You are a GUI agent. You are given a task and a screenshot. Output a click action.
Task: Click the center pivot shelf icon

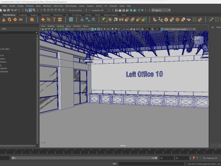click(x=82, y=19)
